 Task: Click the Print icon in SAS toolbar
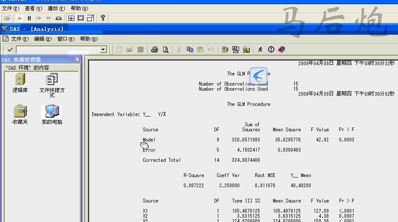pyautogui.click(x=155, y=50)
